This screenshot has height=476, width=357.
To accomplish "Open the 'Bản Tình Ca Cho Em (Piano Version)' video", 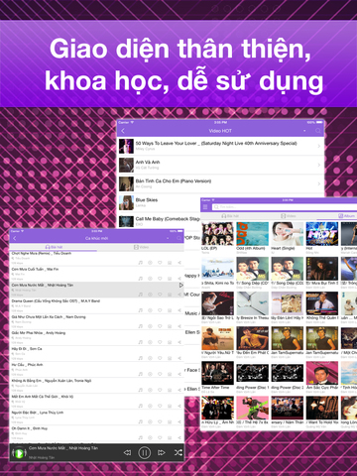I will (221, 183).
